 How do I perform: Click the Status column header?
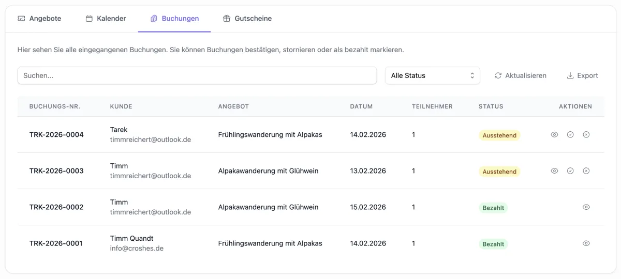491,106
